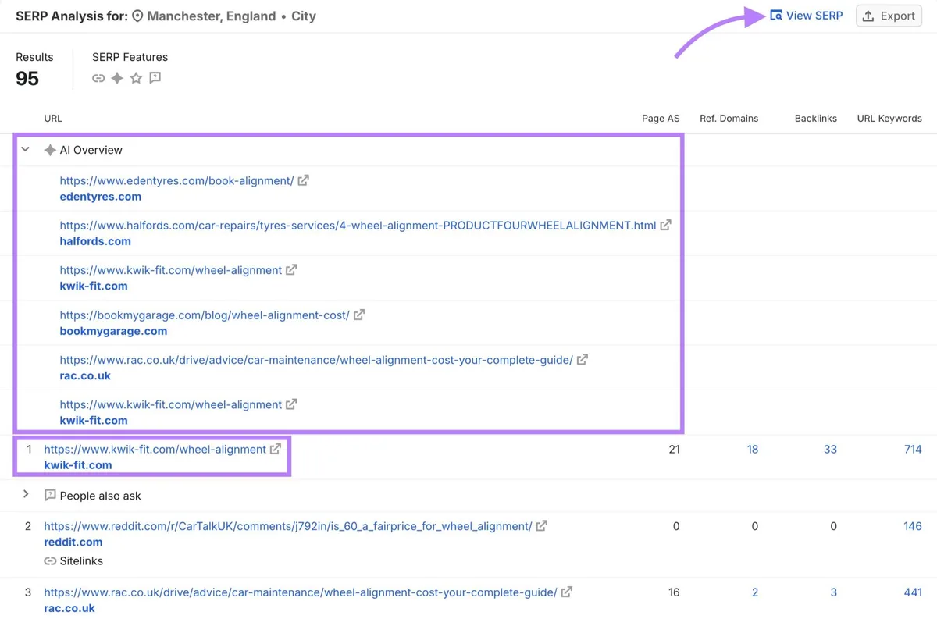This screenshot has height=619, width=937.
Task: Click the edentyres.com domain name
Action: tap(101, 197)
